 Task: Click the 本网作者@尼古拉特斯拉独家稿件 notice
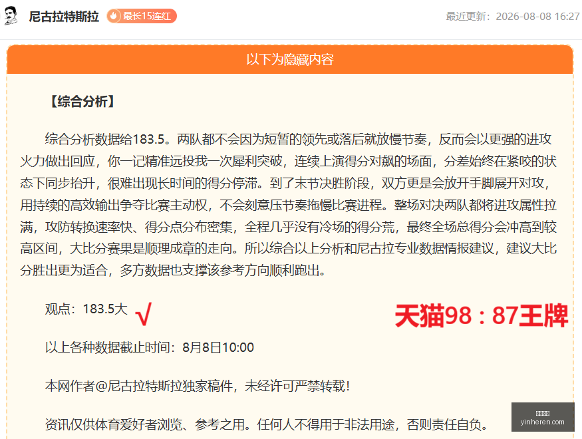point(198,386)
